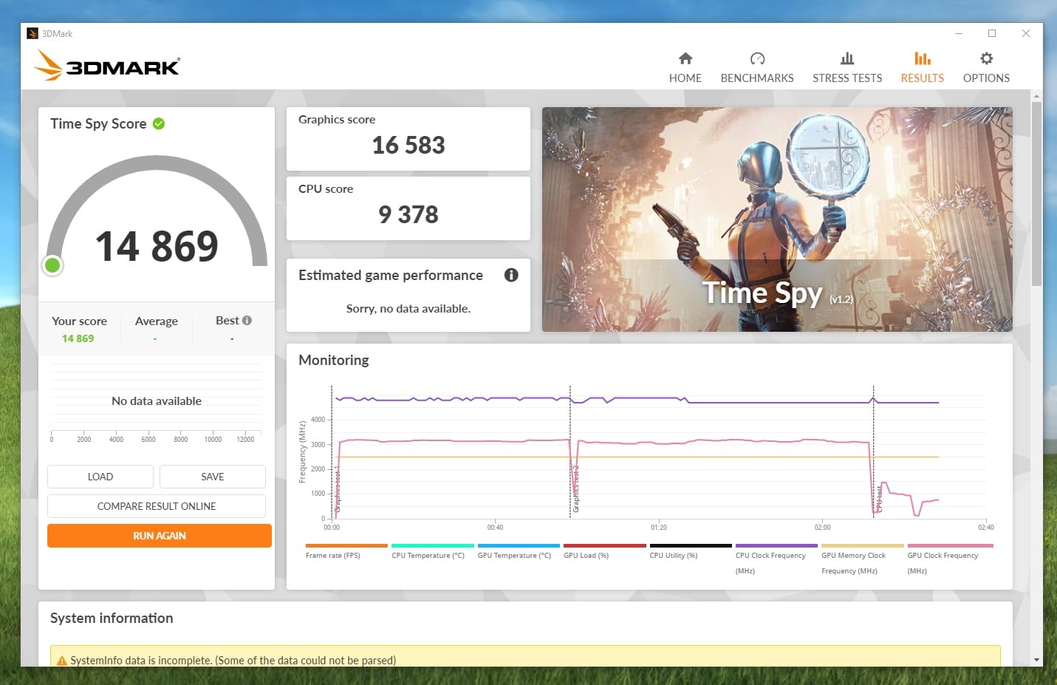Toggle CPU Clock Frequency legend series
Image resolution: width=1057 pixels, height=685 pixels.
point(770,555)
